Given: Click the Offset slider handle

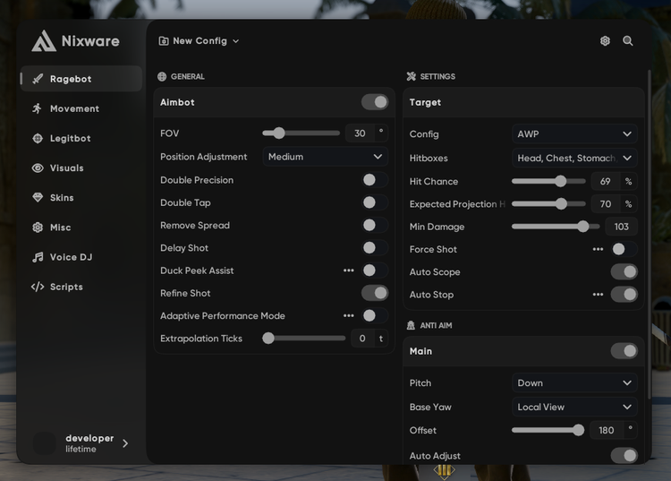Looking at the screenshot, I should click(578, 430).
